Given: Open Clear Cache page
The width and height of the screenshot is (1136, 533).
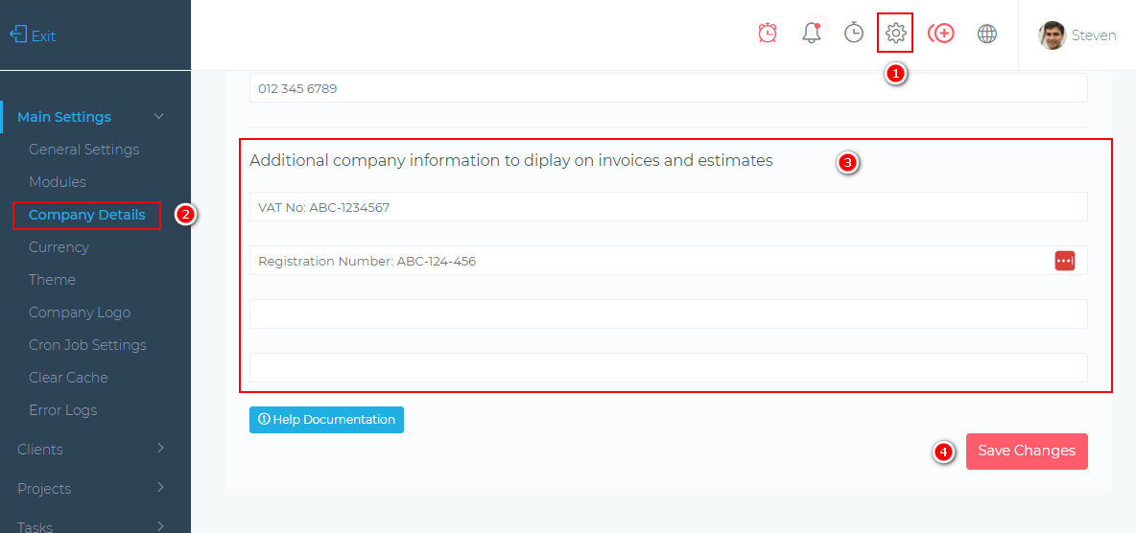Looking at the screenshot, I should click(68, 378).
